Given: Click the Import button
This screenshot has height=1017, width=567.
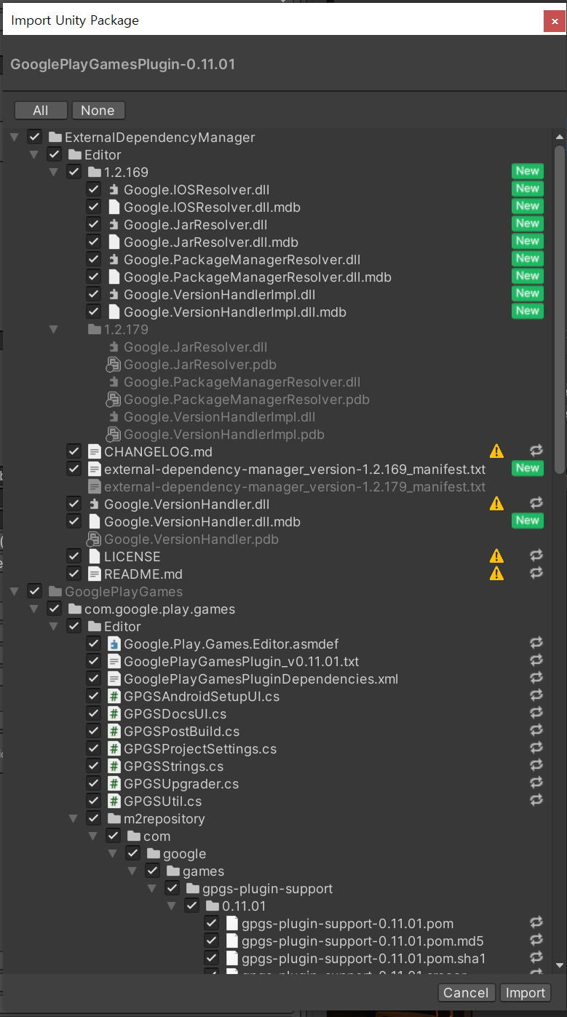Looking at the screenshot, I should (x=526, y=993).
